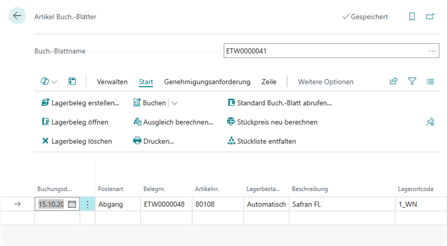
Task: Open page in new window icon
Action: (x=430, y=17)
